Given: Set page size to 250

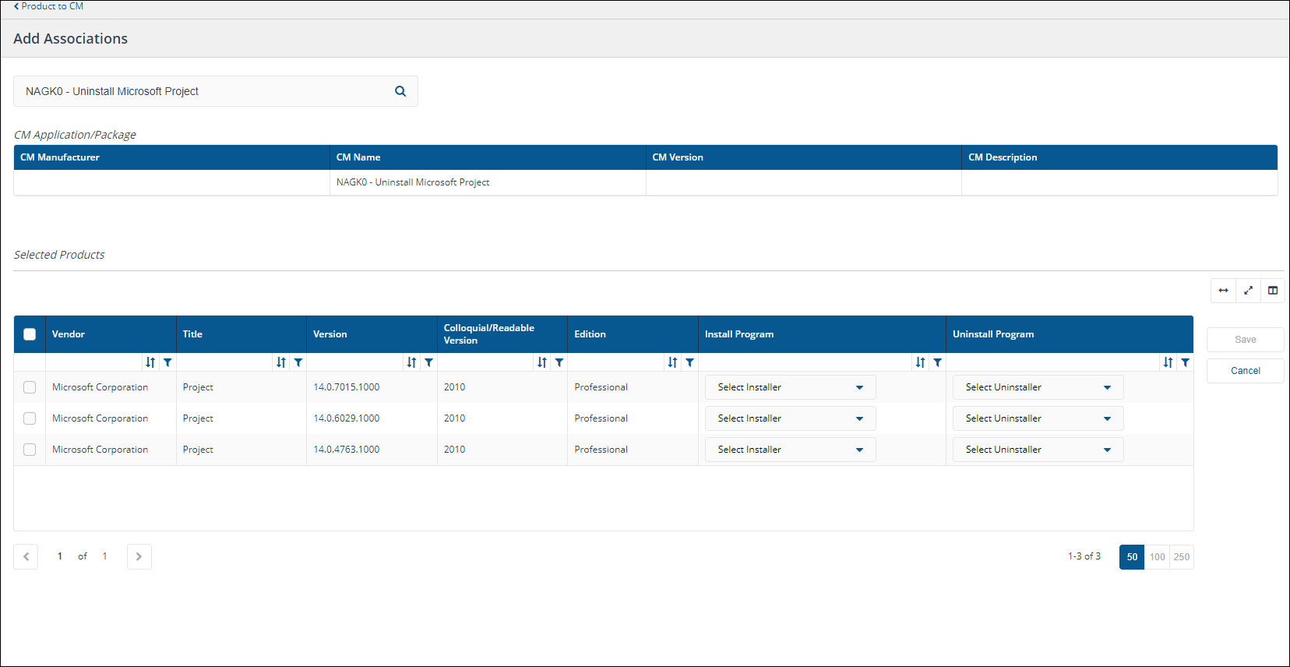Looking at the screenshot, I should (x=1182, y=557).
